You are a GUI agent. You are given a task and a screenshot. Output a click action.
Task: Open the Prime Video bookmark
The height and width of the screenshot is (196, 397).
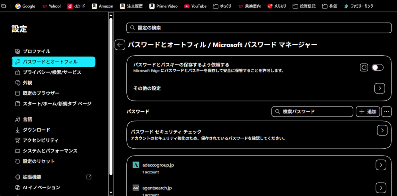click(x=163, y=6)
